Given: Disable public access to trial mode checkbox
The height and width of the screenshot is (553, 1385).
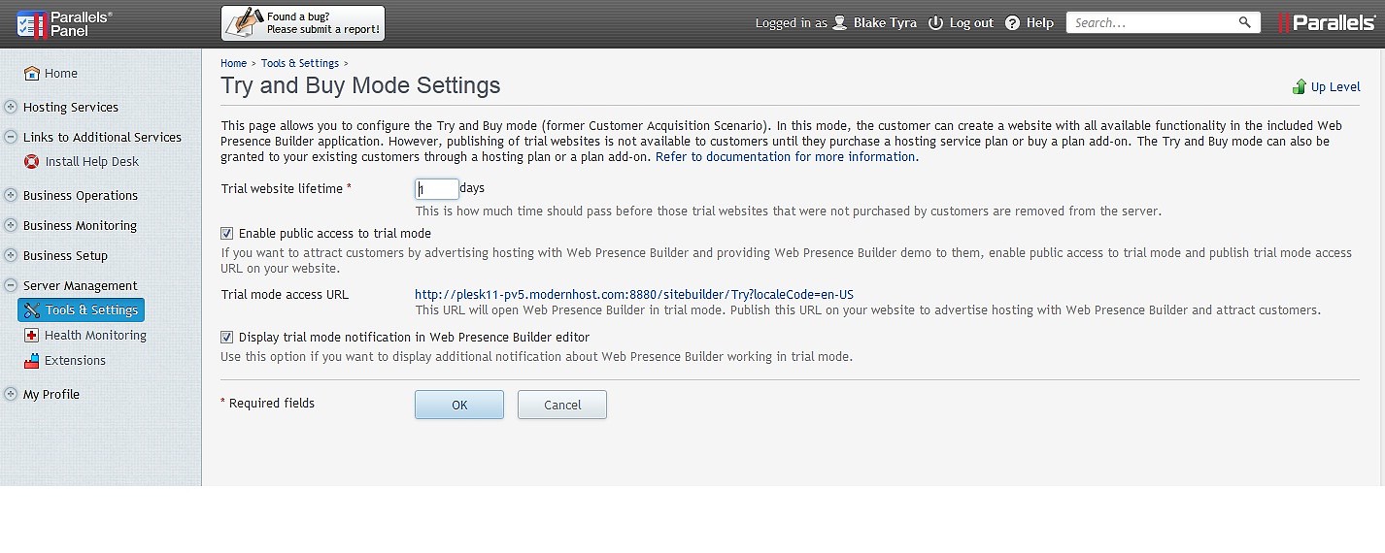Looking at the screenshot, I should pos(227,234).
